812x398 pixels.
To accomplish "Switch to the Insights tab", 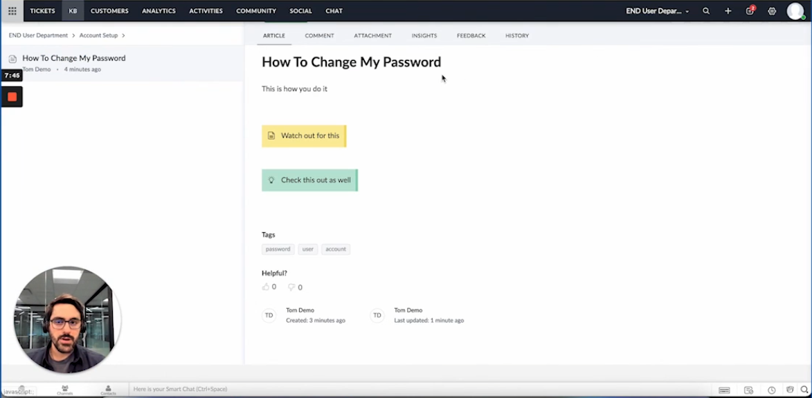I will pyautogui.click(x=424, y=35).
